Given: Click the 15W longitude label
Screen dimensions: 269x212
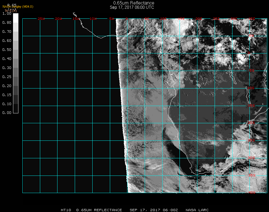Looking at the screenshot, I should click(x=76, y=19).
